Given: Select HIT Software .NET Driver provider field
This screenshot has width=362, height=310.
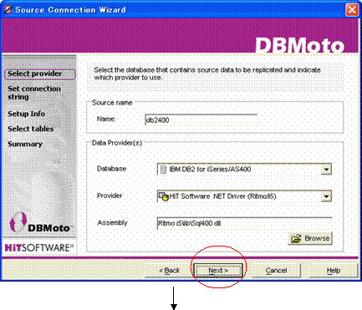Looking at the screenshot, I should click(244, 196).
